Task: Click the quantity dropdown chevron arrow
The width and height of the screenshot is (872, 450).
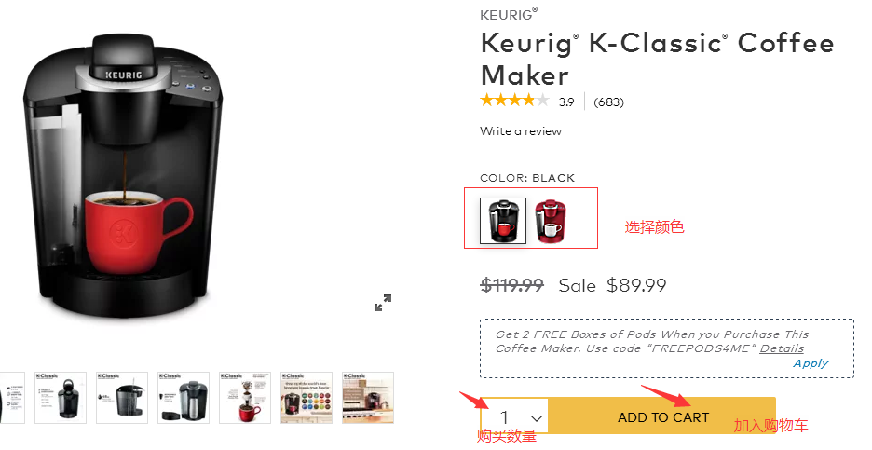Action: click(x=536, y=418)
